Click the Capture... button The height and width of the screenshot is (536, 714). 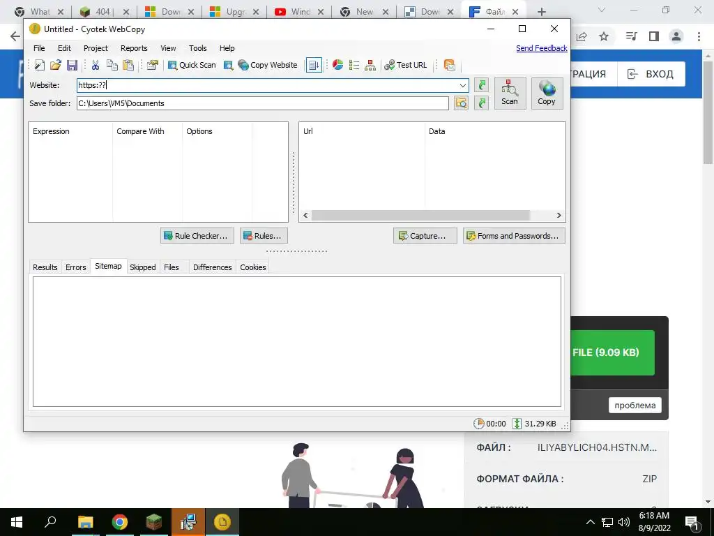coord(425,236)
